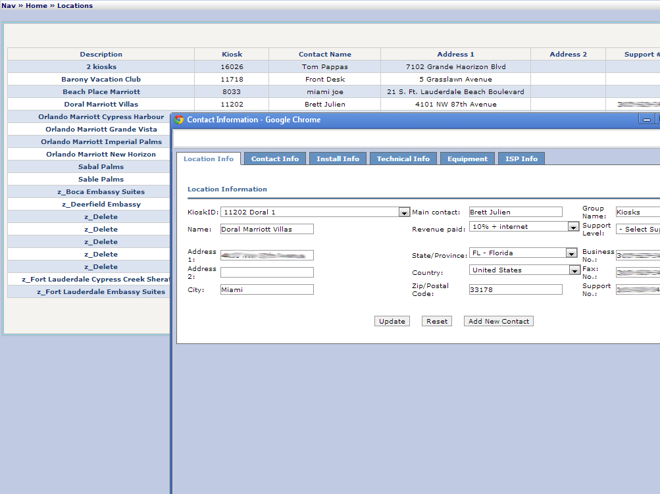Click the Chrome icon in popup title bar
Image resolution: width=660 pixels, height=494 pixels.
click(x=179, y=120)
